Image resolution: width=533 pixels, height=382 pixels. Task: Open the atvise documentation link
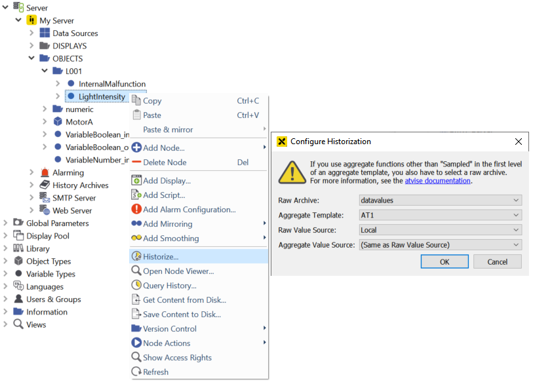point(437,181)
